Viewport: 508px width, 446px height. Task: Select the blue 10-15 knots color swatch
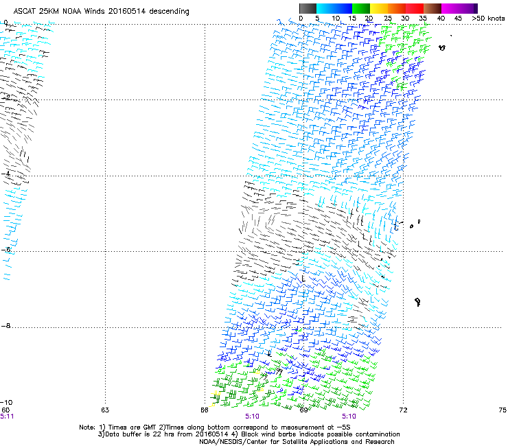[x=343, y=8]
